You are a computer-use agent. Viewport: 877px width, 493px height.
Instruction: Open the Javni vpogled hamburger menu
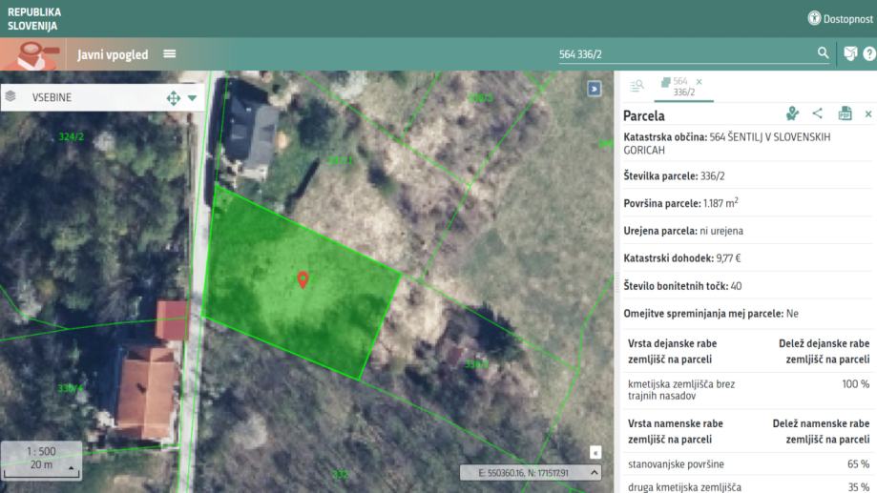coord(170,53)
